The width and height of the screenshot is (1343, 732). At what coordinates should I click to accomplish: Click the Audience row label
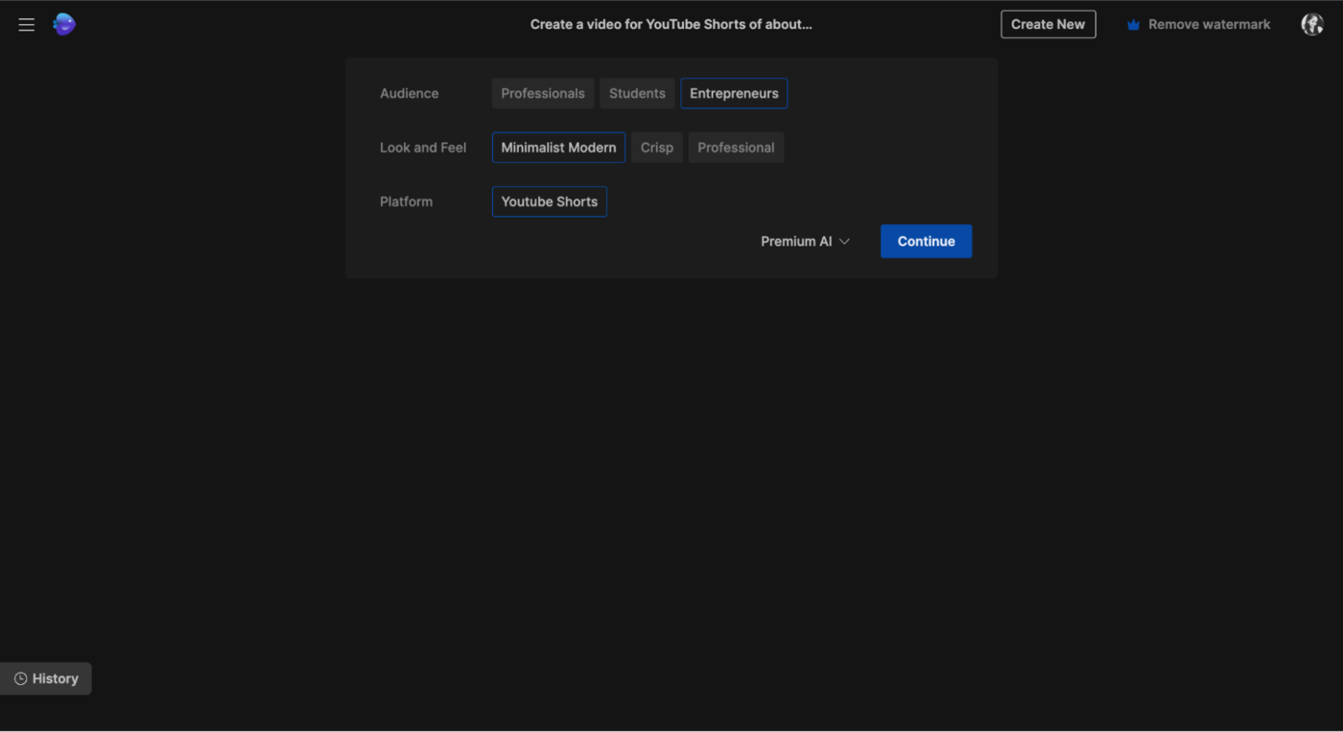click(x=410, y=94)
